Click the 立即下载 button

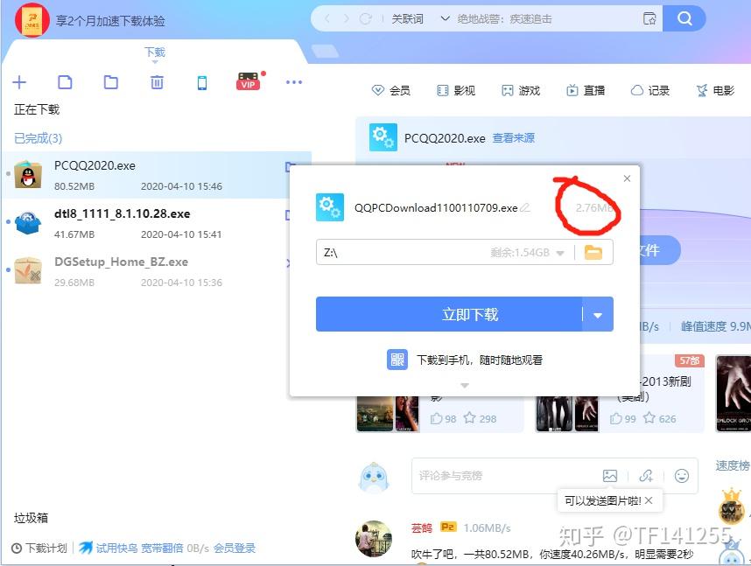[x=449, y=315]
